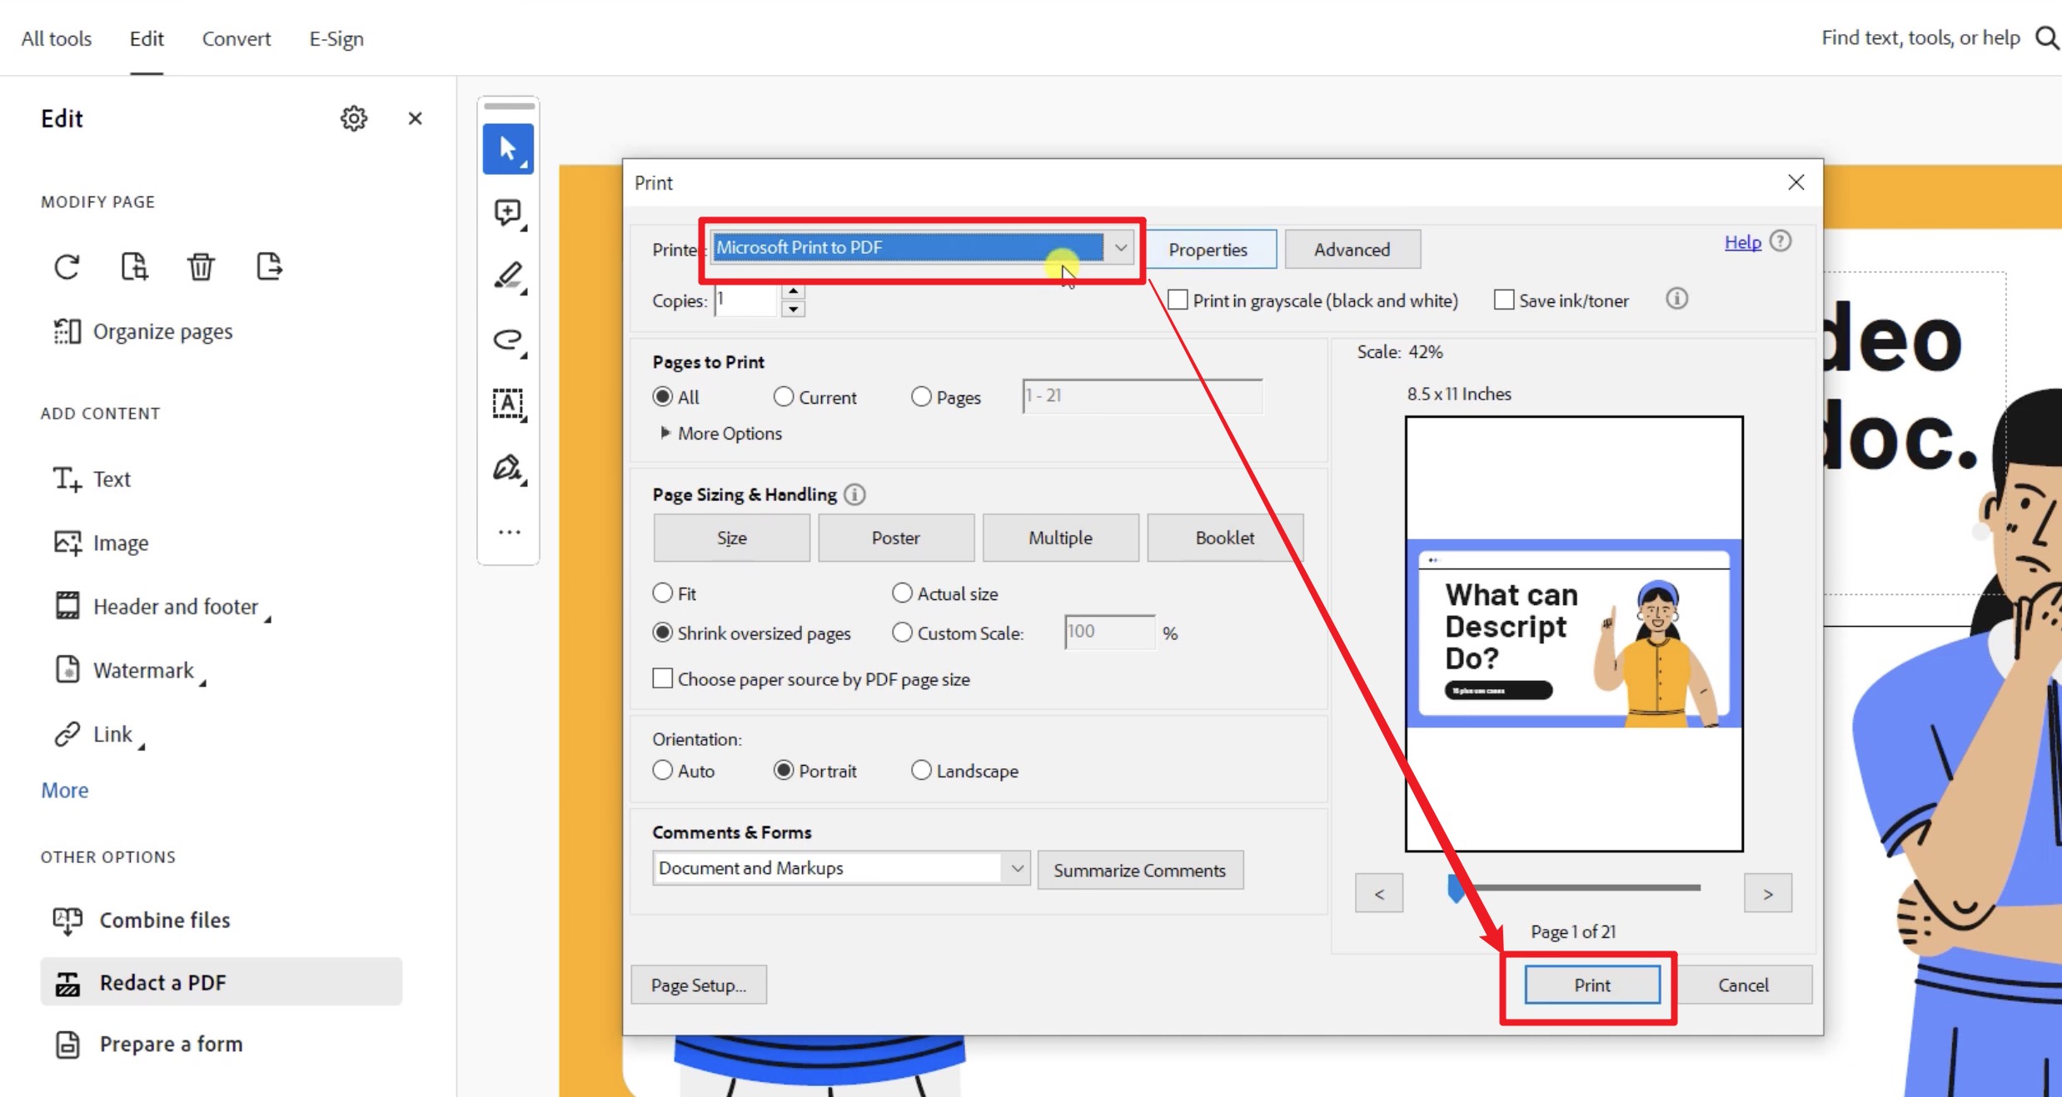Click Summarize Comments button
The width and height of the screenshot is (2062, 1097).
(x=1140, y=870)
